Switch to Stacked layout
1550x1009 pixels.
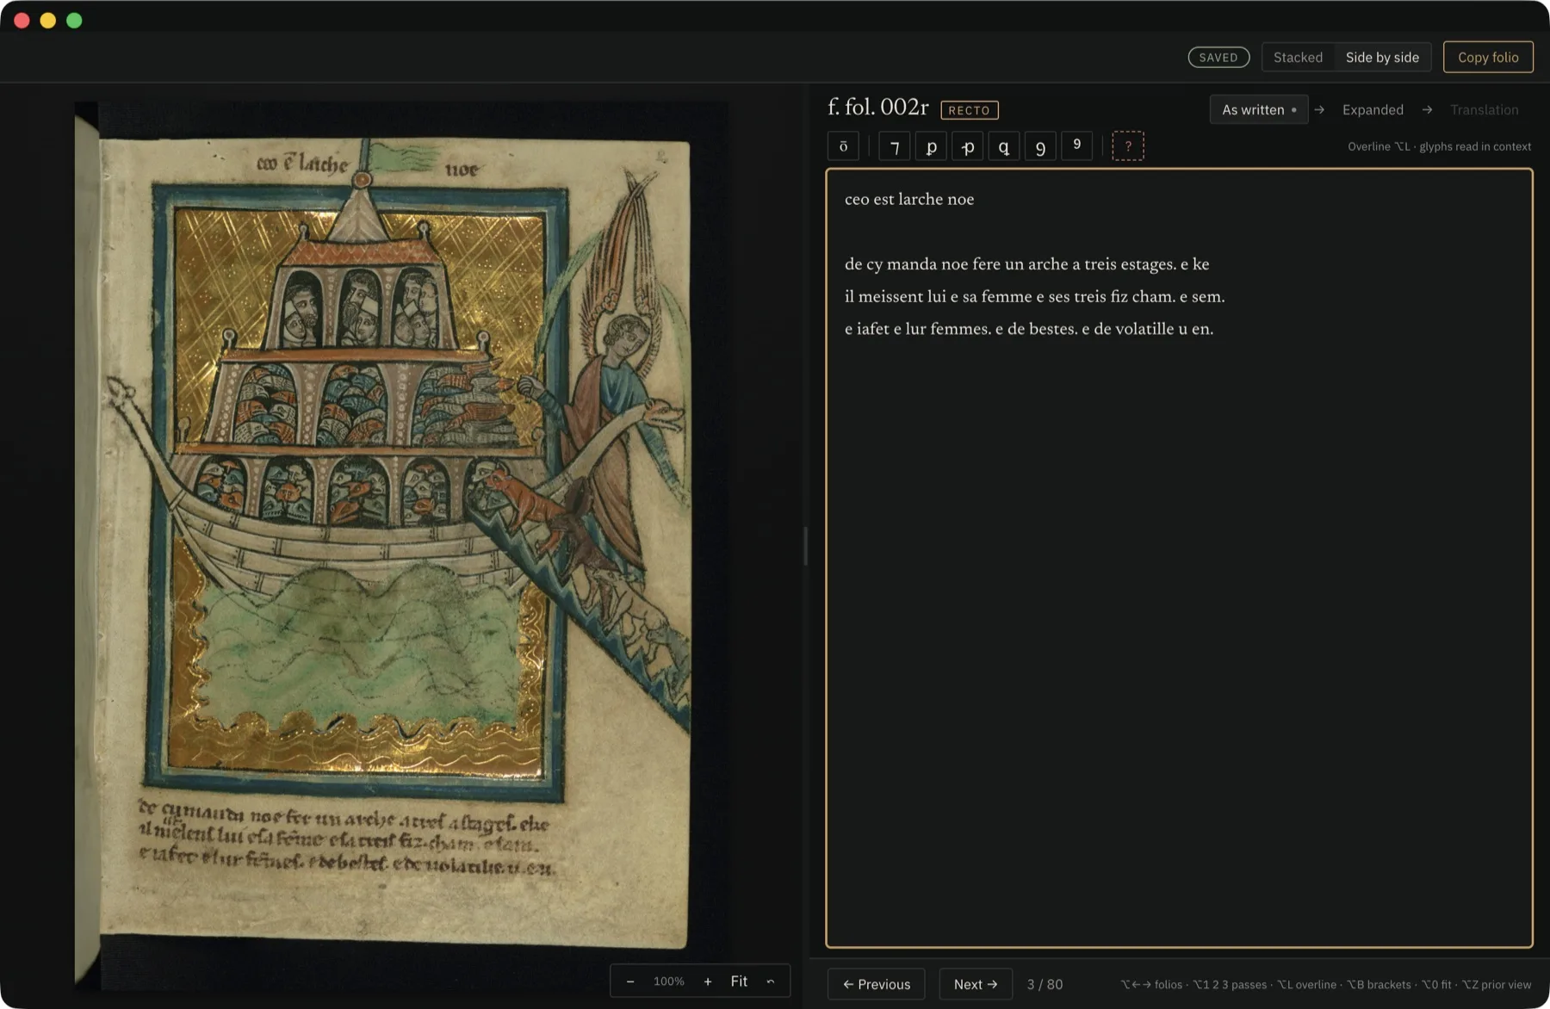tap(1298, 57)
